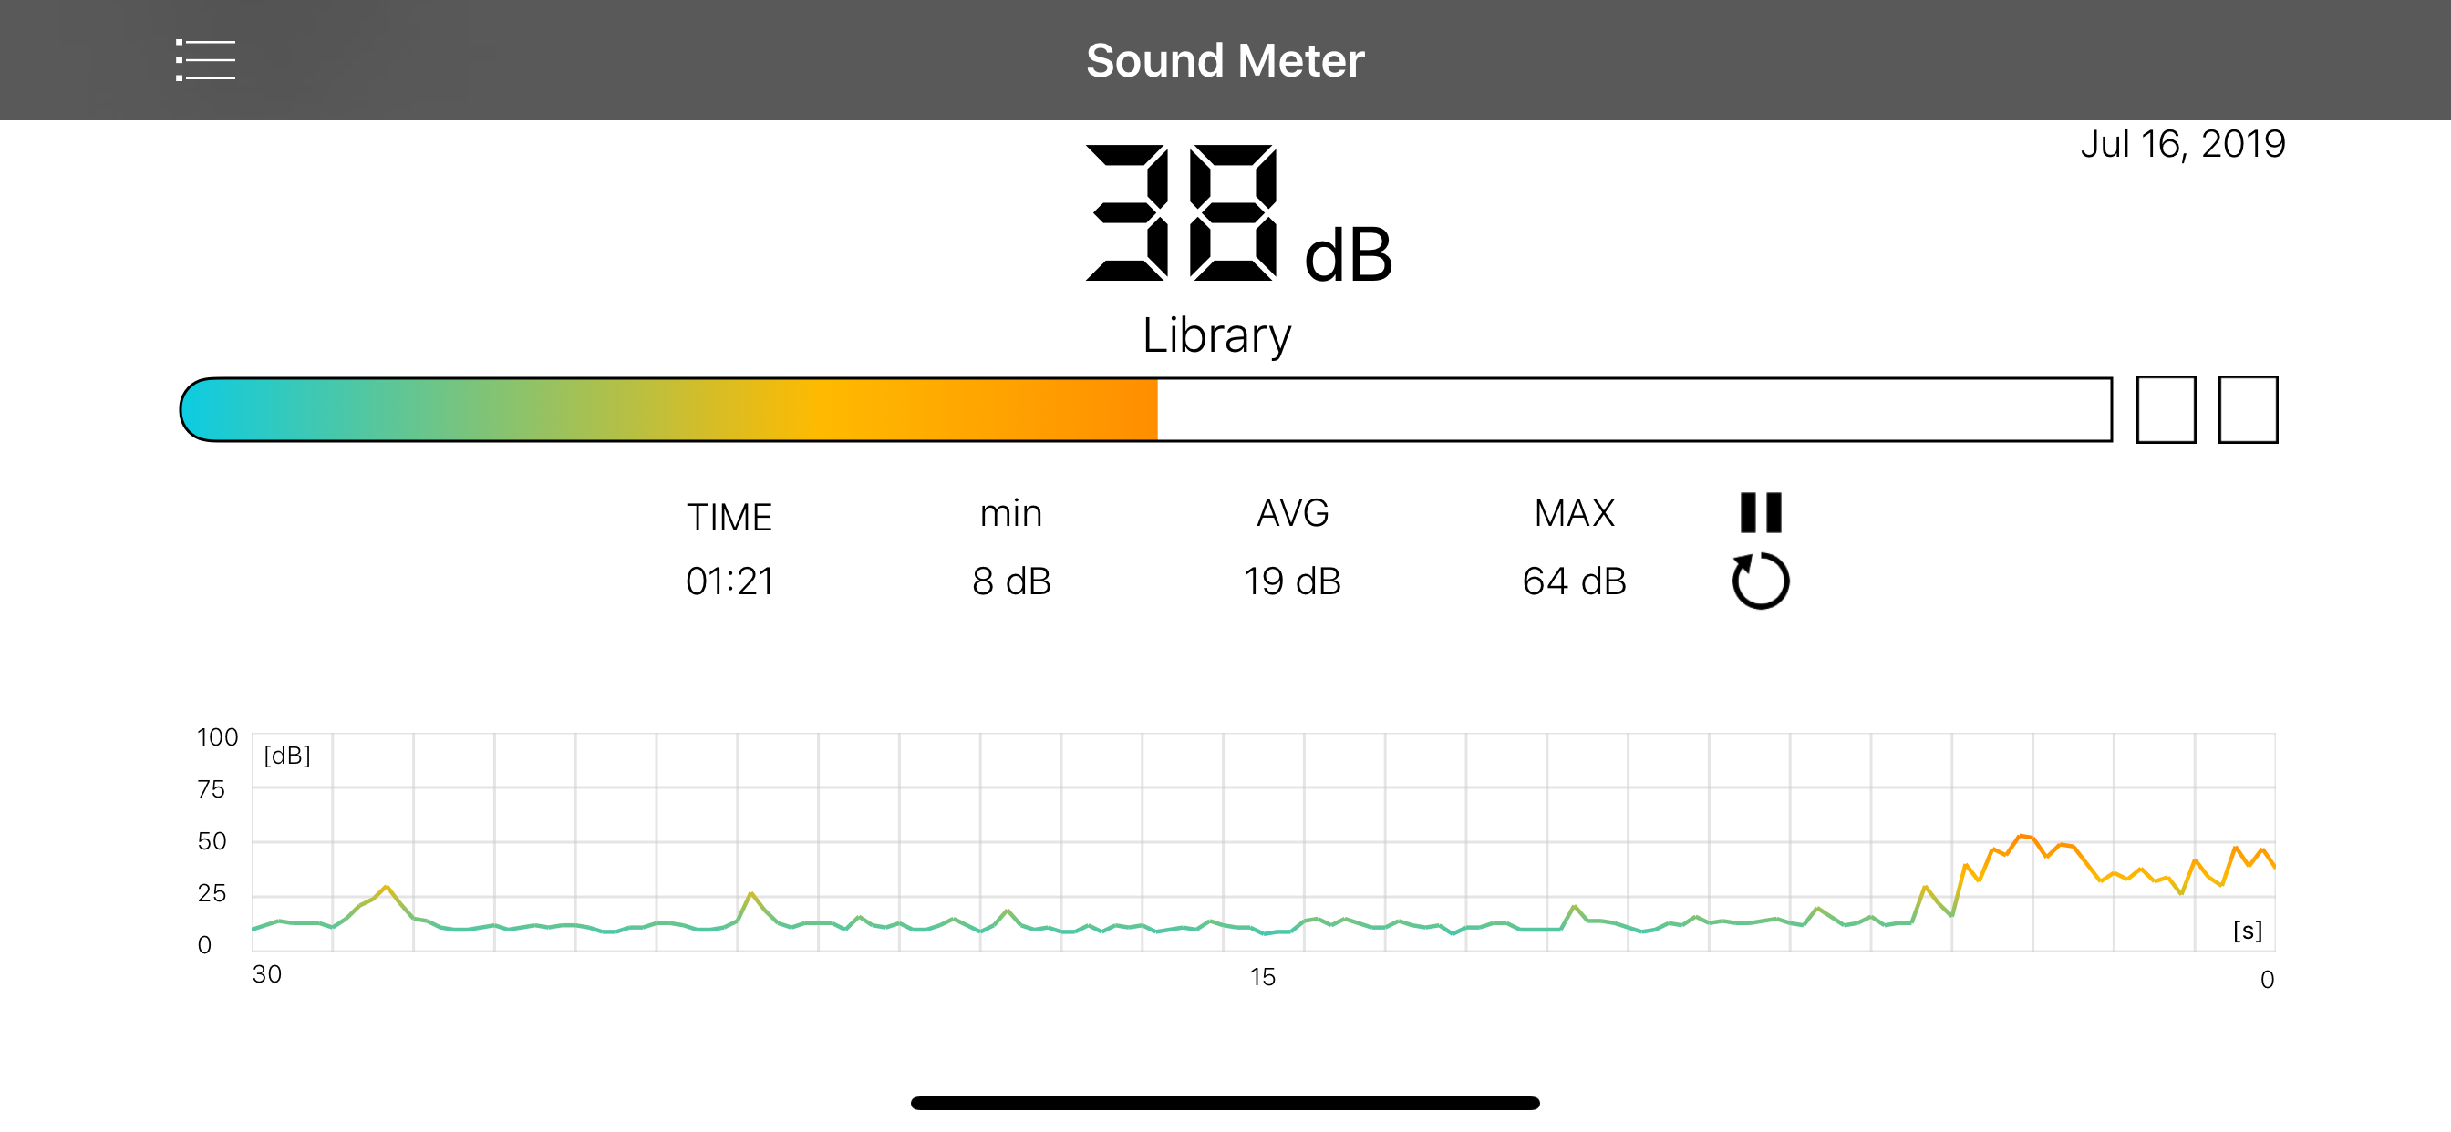Tap the 75 value on the dB axis

coord(212,788)
